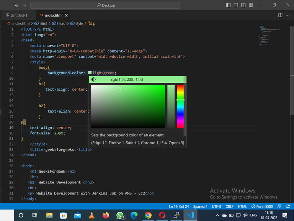Toggle color format icon in color picker
Viewport: 294px width, 221px height.
coord(94,80)
